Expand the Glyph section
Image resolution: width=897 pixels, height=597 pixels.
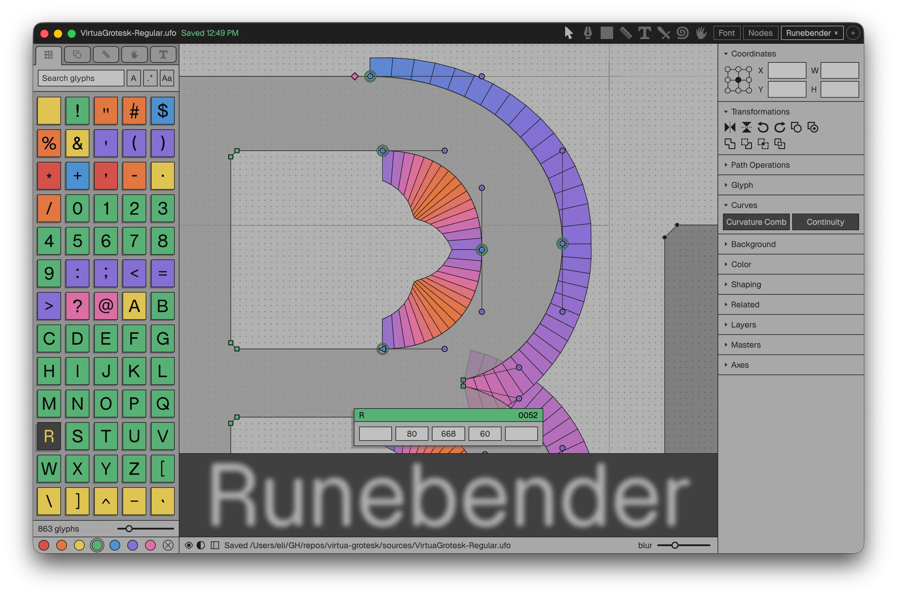point(738,185)
